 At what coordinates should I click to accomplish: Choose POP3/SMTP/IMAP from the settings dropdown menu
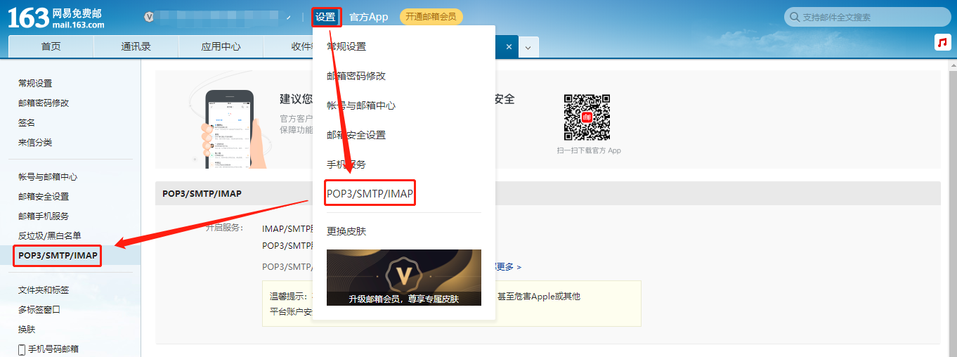(370, 193)
